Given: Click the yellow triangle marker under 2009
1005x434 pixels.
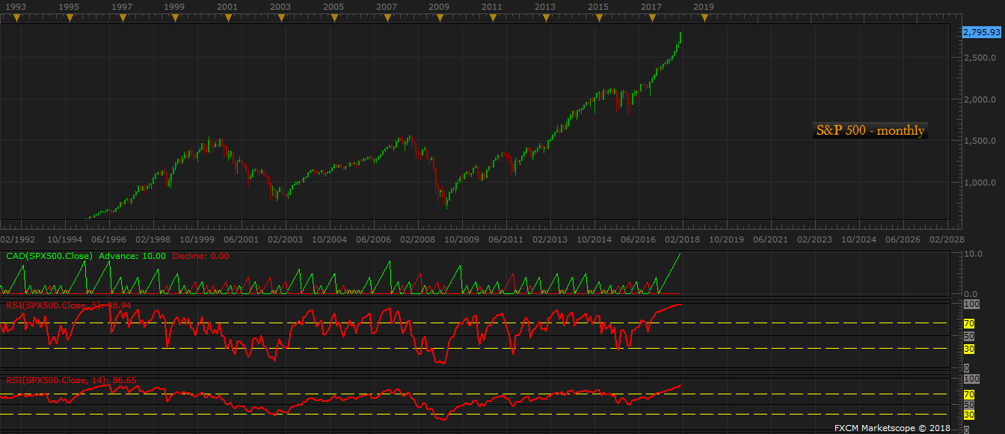Looking at the screenshot, I should (440, 19).
